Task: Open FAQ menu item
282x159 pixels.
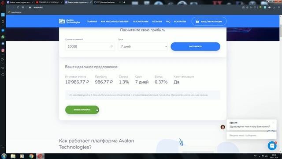Action: pos(168,22)
